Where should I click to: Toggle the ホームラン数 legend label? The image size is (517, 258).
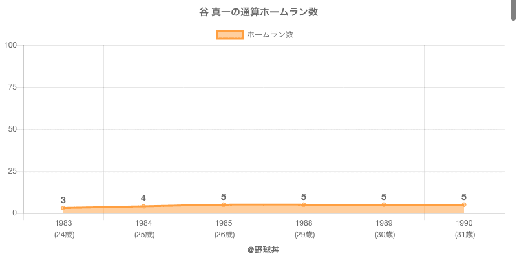[270, 35]
